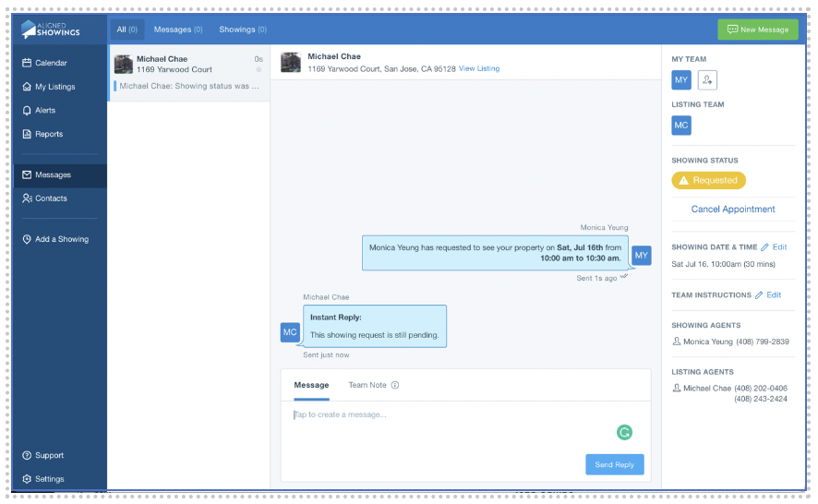This screenshot has width=818, height=504.
Task: Open the Michael Chae conversation in list
Action: coord(188,73)
